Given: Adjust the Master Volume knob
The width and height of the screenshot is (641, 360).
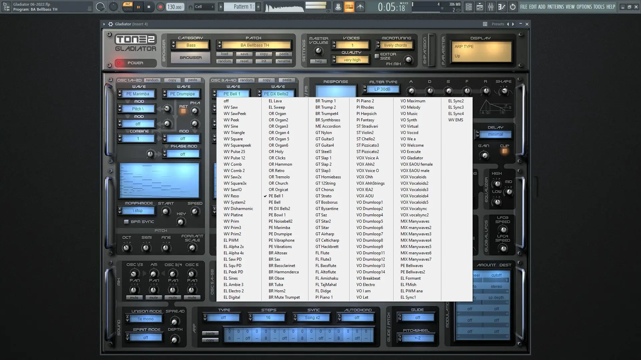Looking at the screenshot, I should 319,51.
